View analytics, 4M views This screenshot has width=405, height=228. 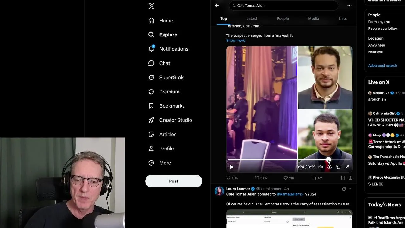pos(317,178)
